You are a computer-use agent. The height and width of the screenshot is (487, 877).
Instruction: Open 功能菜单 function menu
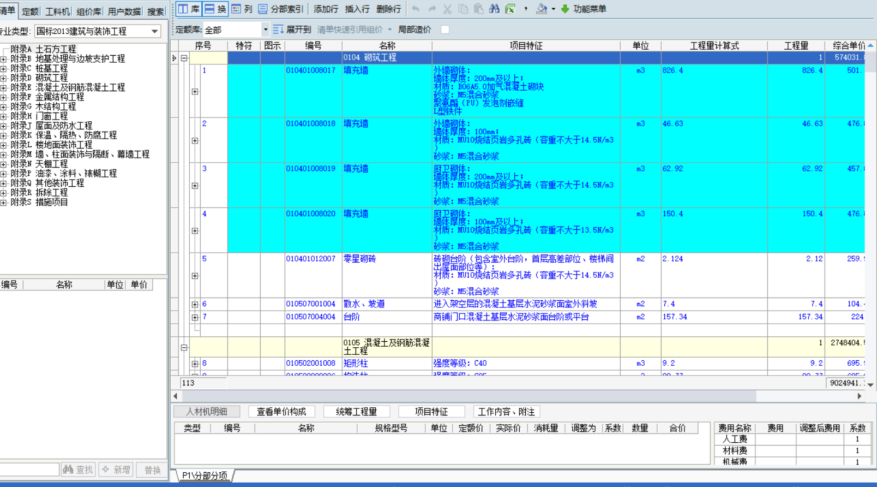[x=584, y=9]
